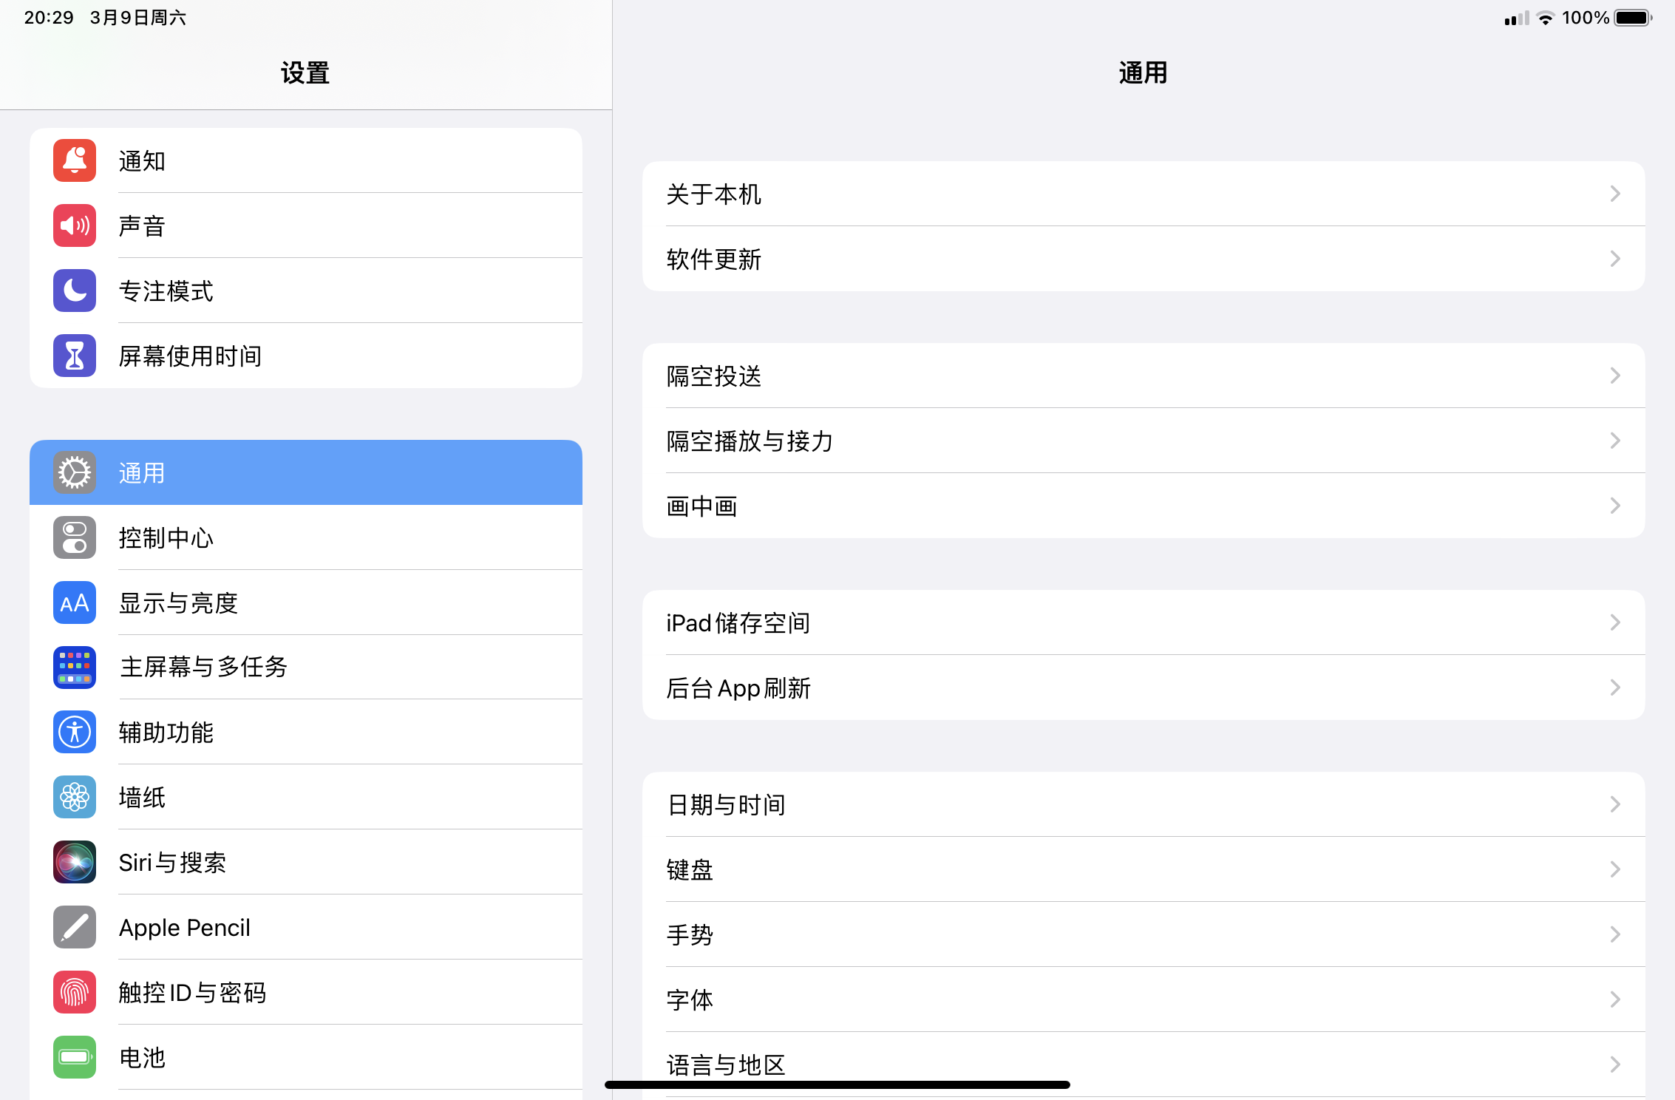
Task: Open Notifications settings via the red bell icon
Action: tap(74, 160)
